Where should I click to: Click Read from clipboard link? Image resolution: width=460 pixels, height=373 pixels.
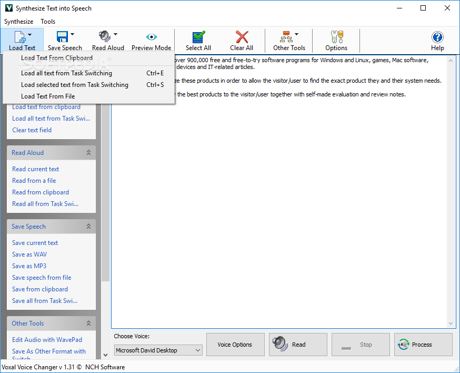(41, 192)
